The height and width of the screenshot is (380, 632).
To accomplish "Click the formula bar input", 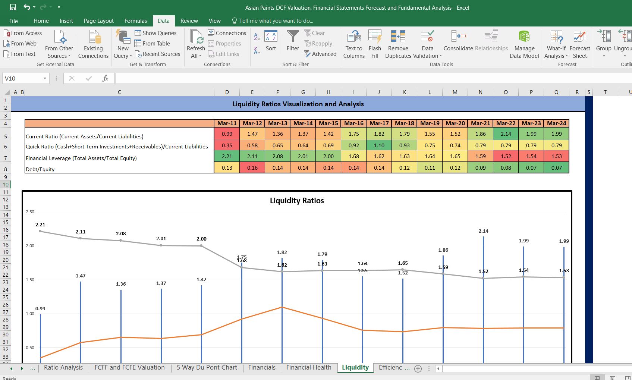I will pyautogui.click(x=373, y=78).
